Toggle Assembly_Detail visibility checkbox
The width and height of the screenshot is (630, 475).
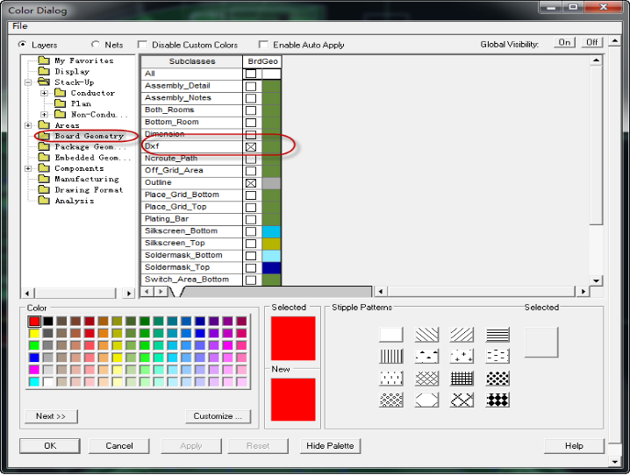click(x=251, y=86)
